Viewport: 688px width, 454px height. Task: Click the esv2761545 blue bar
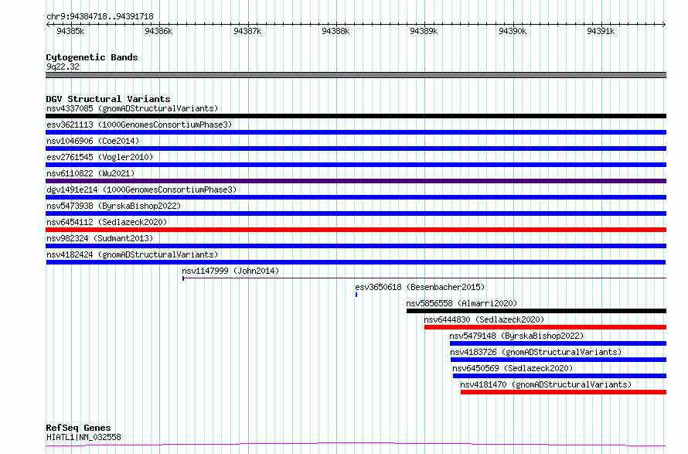point(356,165)
